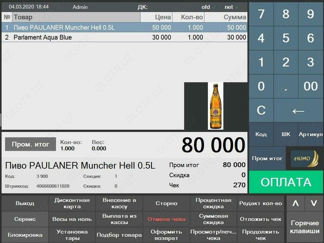This screenshot has height=243, width=324.
Task: Sort by the Товар column header
Action: 77,17
